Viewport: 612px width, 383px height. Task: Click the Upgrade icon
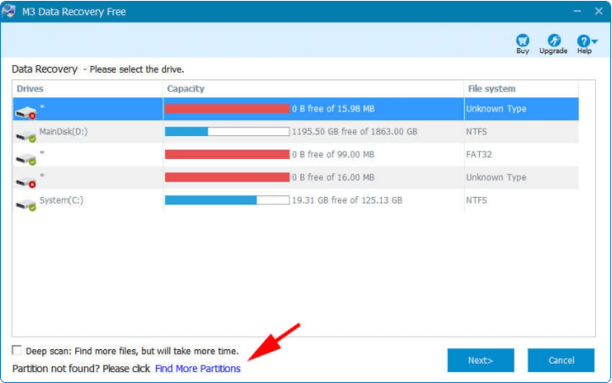tap(554, 41)
